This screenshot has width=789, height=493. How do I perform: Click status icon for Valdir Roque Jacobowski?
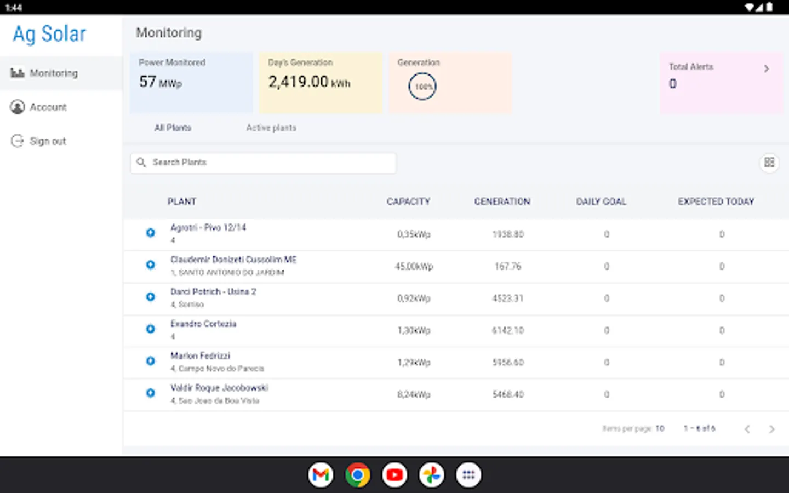[x=150, y=393]
